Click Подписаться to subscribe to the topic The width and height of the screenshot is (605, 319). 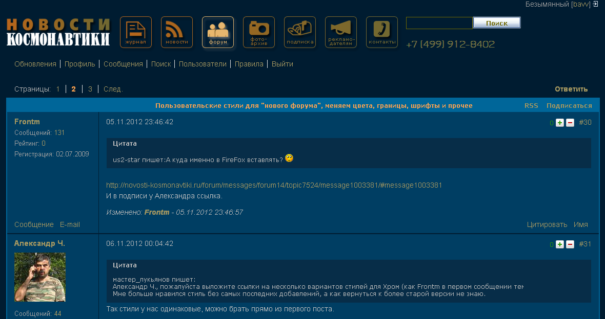569,106
